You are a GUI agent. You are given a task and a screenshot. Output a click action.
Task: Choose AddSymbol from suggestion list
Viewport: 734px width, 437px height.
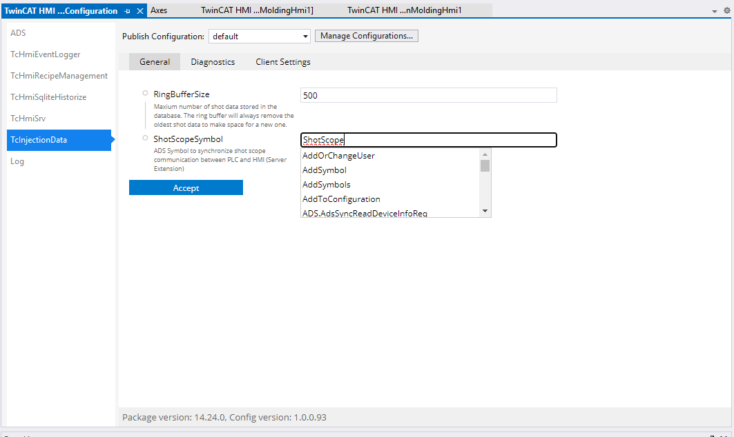390,170
